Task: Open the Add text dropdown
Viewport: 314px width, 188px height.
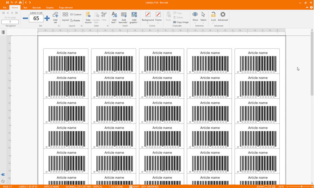Action: (114, 17)
